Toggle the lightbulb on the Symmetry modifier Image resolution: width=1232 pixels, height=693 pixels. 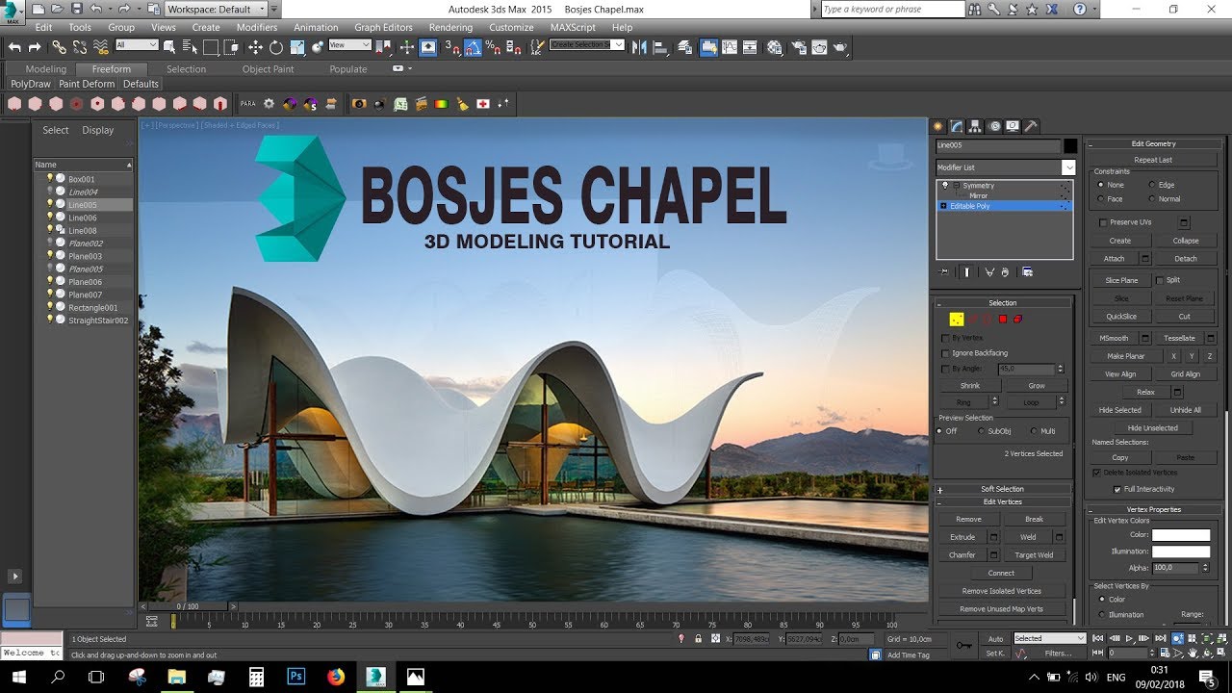coord(944,185)
